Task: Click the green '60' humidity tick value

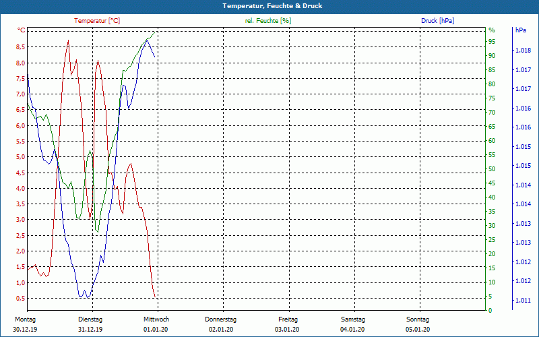Action: (x=492, y=141)
